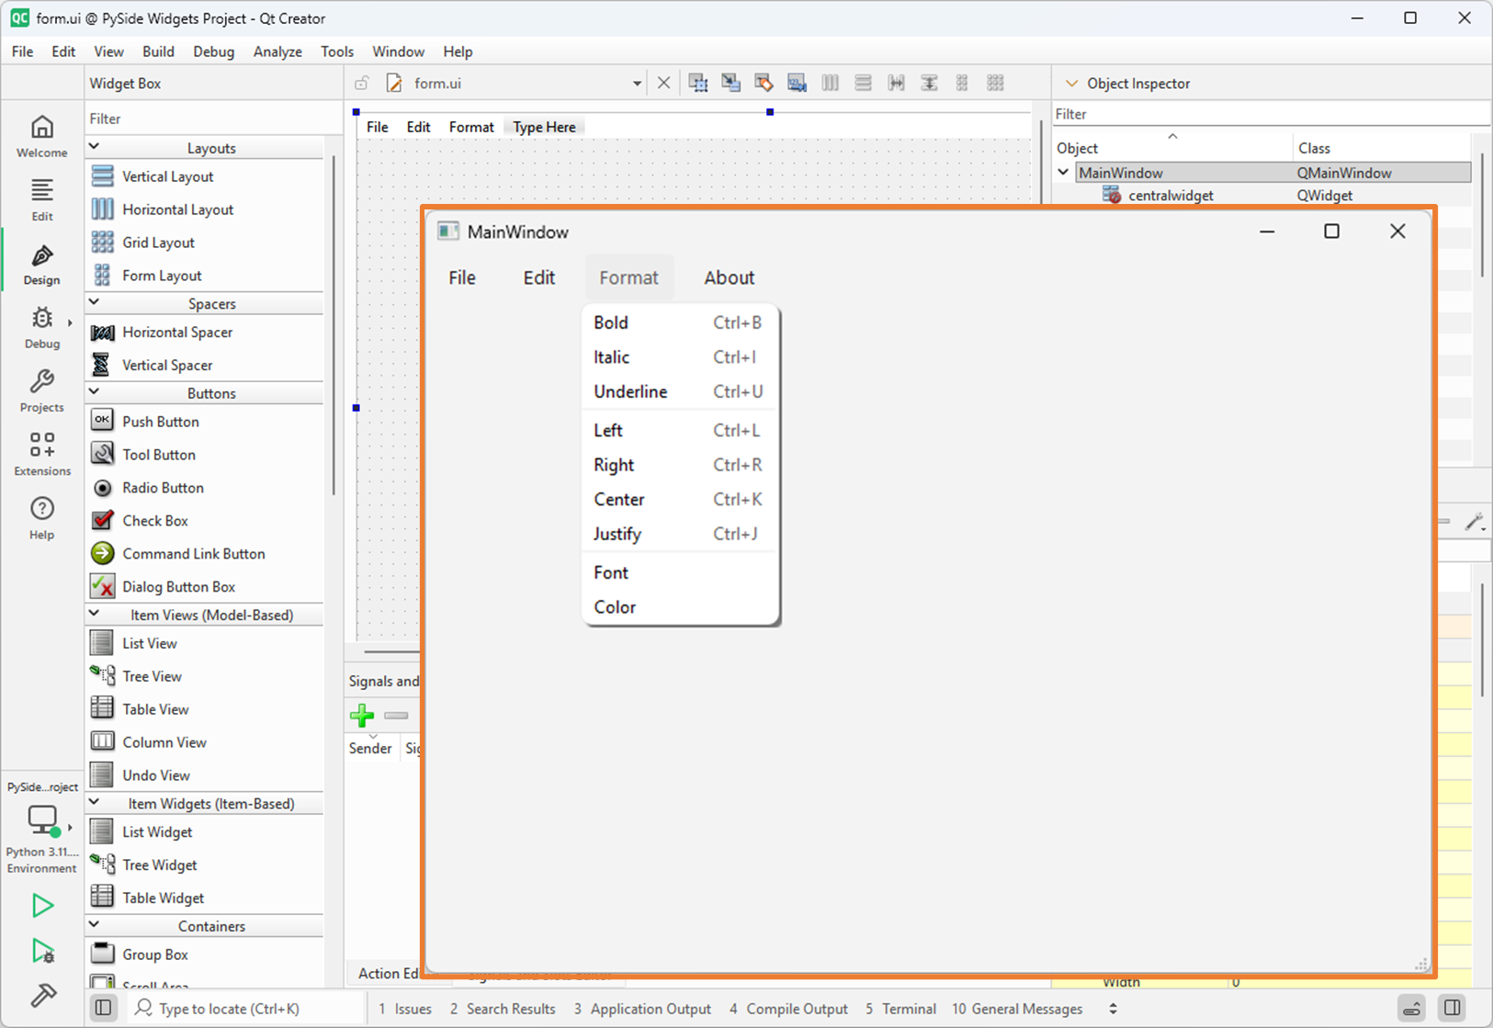Switch to Edit mode in sidebar

pos(42,199)
